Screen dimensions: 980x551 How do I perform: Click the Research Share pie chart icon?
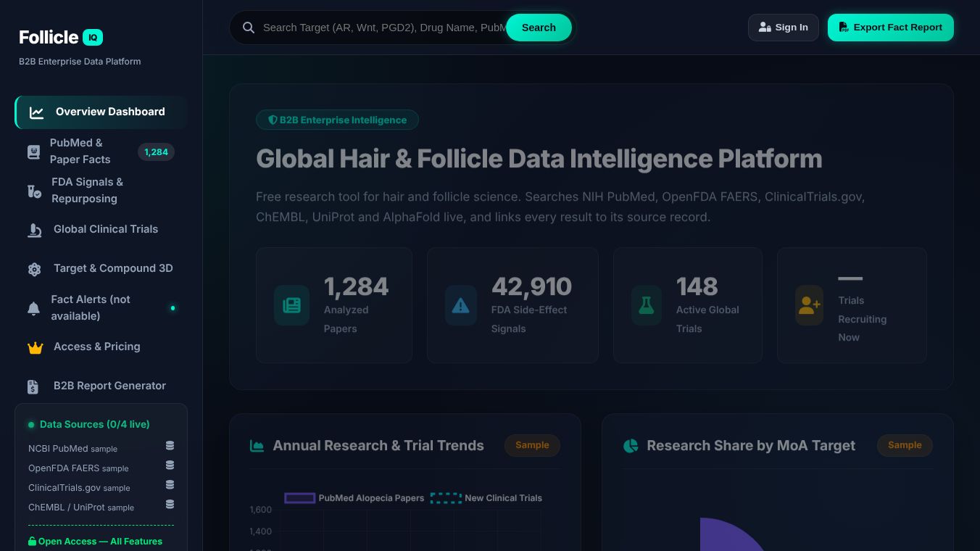631,446
